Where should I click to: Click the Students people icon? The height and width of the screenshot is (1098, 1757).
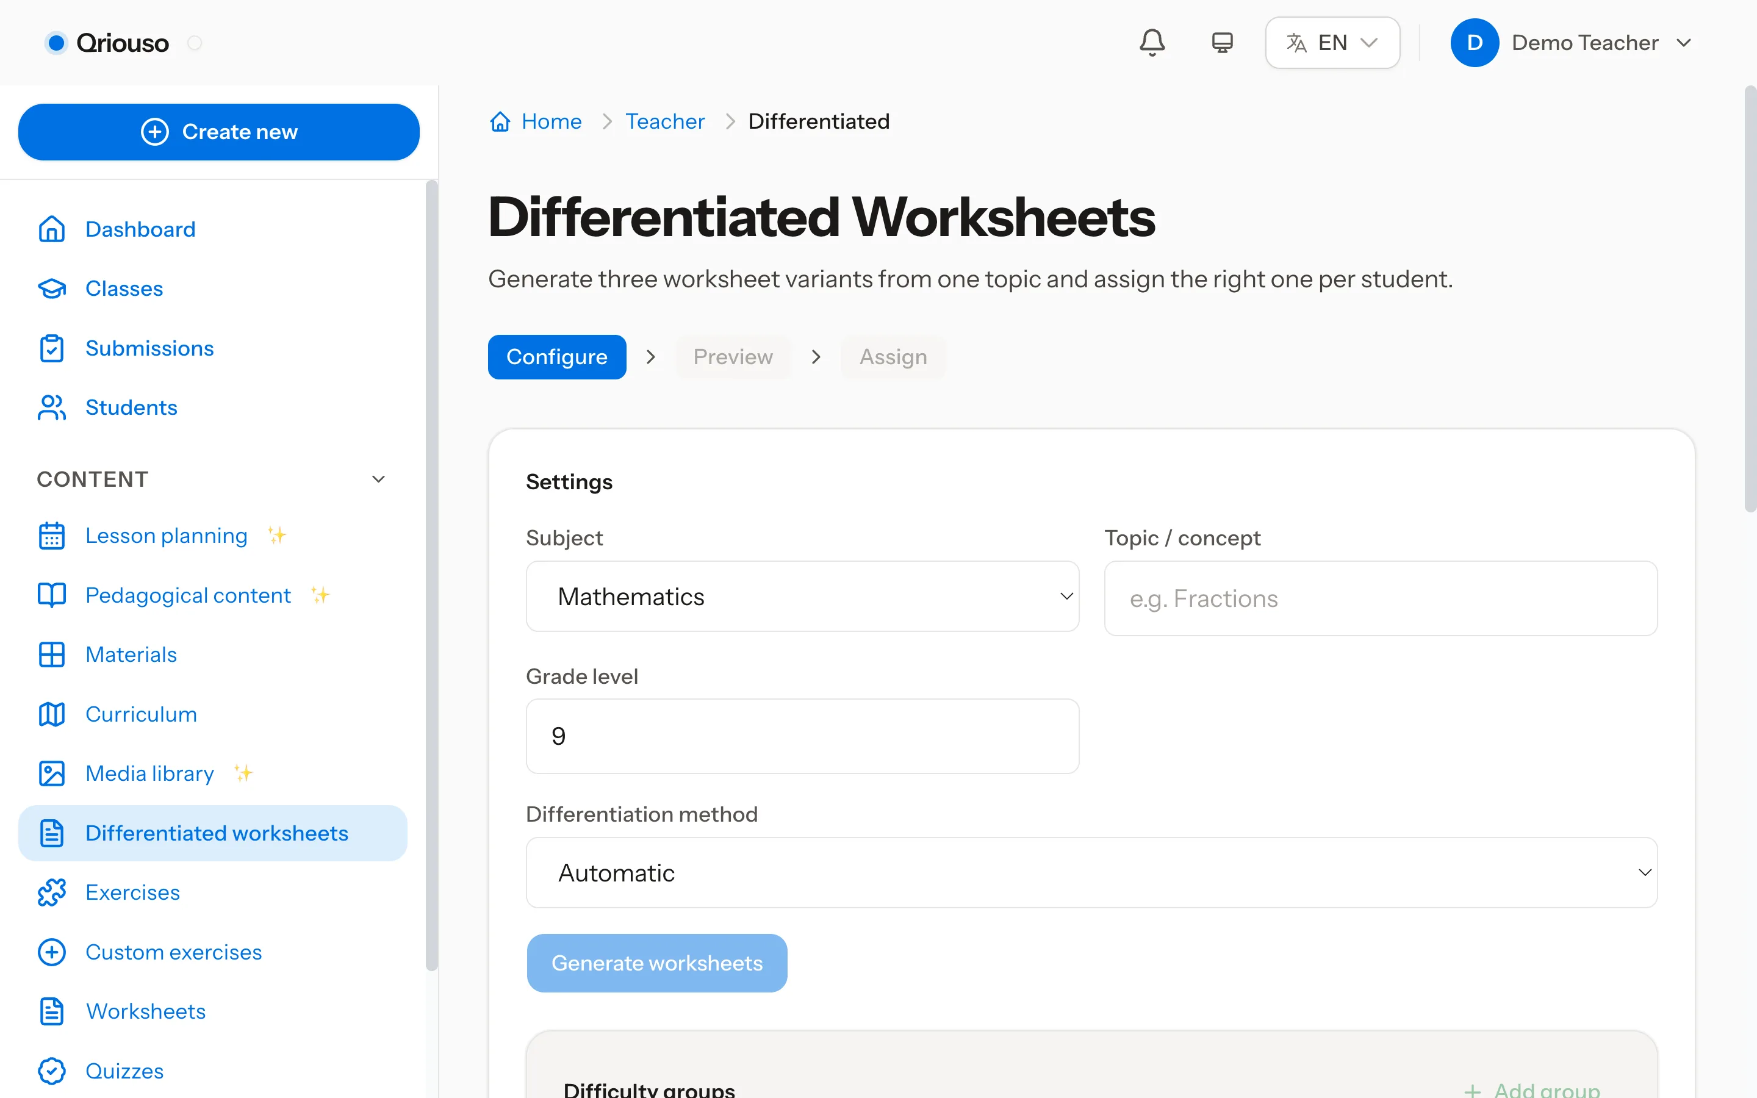click(x=51, y=407)
